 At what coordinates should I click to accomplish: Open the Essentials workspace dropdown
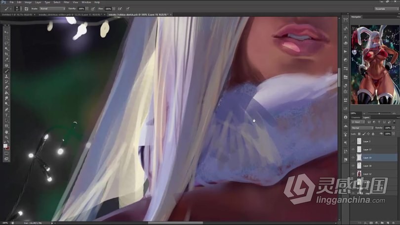pos(386,9)
